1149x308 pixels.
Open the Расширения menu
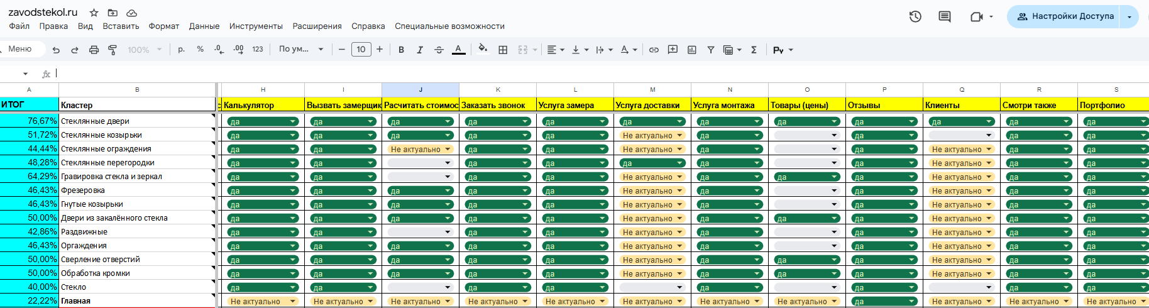(317, 26)
